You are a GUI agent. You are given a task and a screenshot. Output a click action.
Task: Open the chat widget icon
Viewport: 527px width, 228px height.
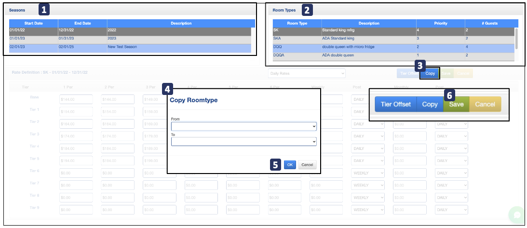pos(516,215)
